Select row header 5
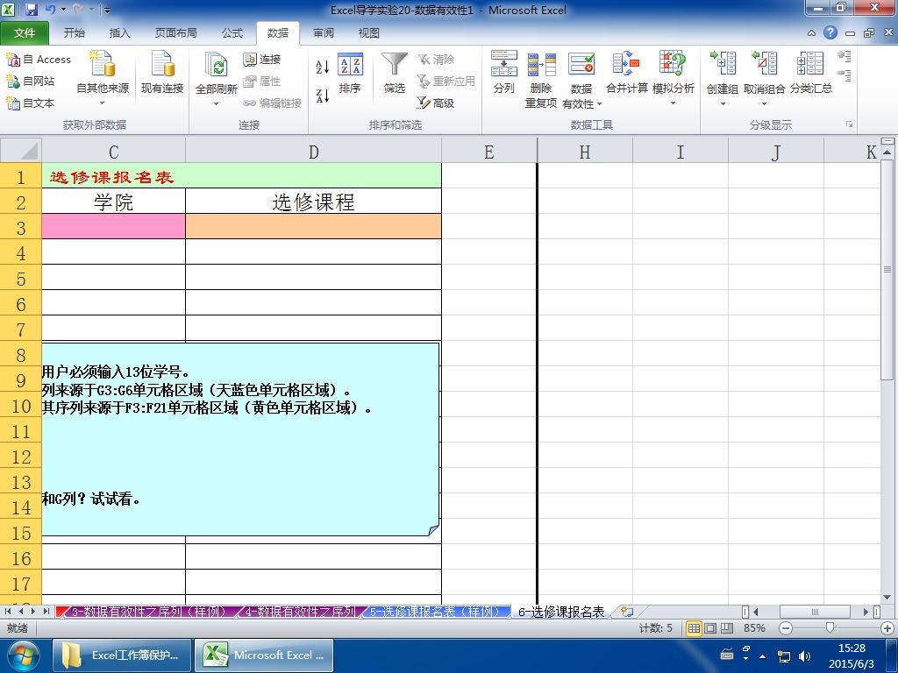The width and height of the screenshot is (898, 673). (21, 280)
